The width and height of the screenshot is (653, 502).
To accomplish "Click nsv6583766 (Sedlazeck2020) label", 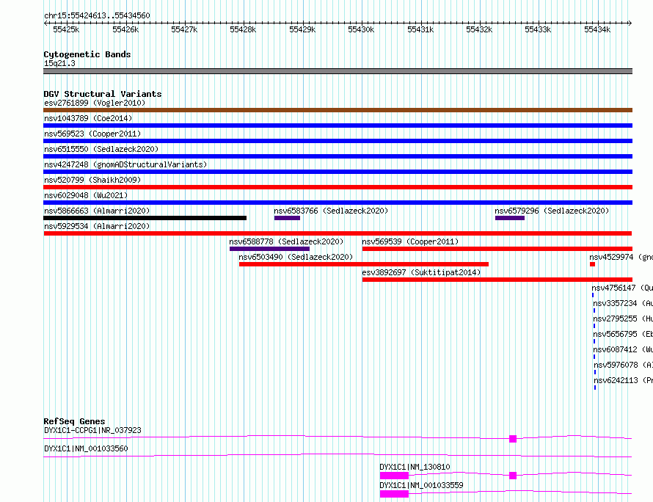I will [x=331, y=211].
